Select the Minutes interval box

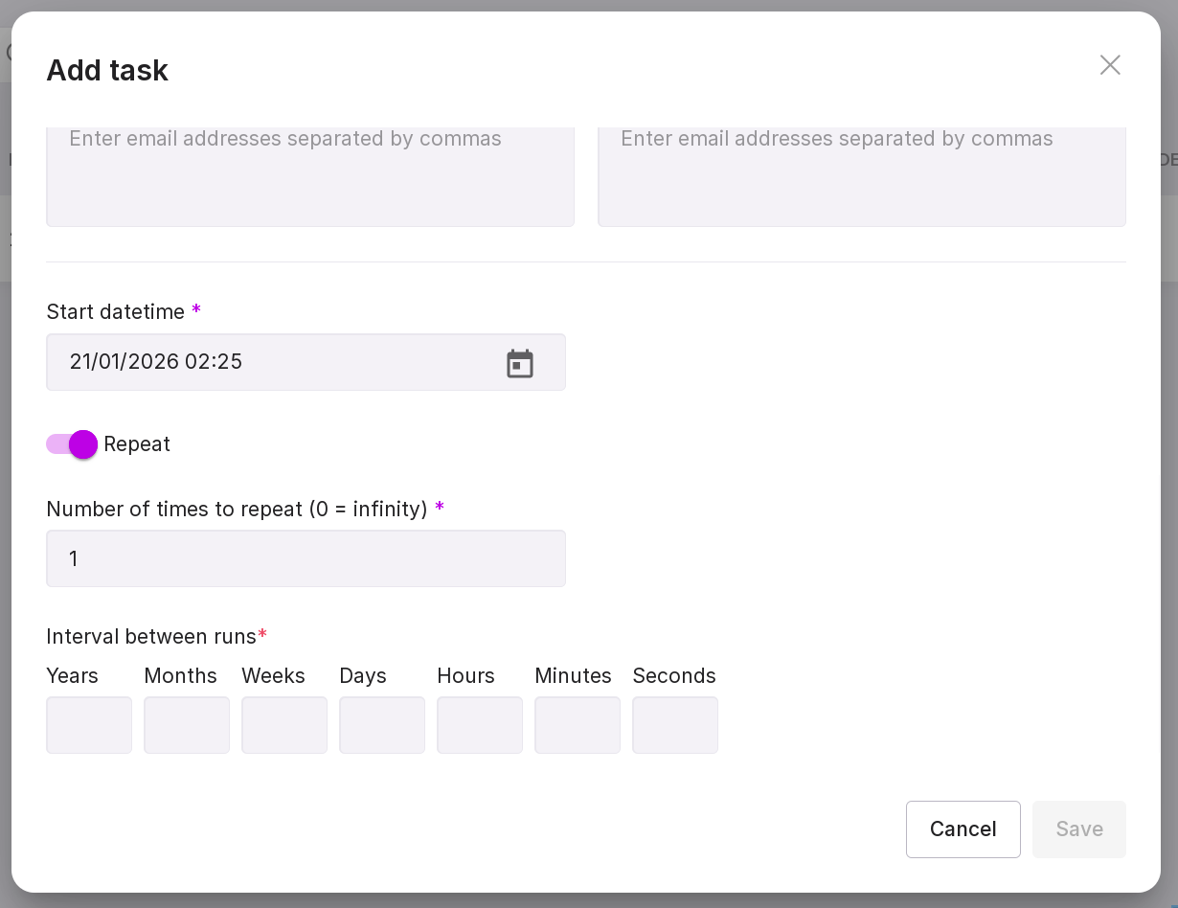click(578, 725)
